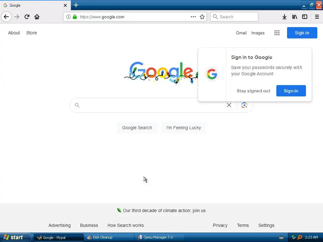Switch to Qemu Manager 7.0 in taskbar

[x=159, y=238]
